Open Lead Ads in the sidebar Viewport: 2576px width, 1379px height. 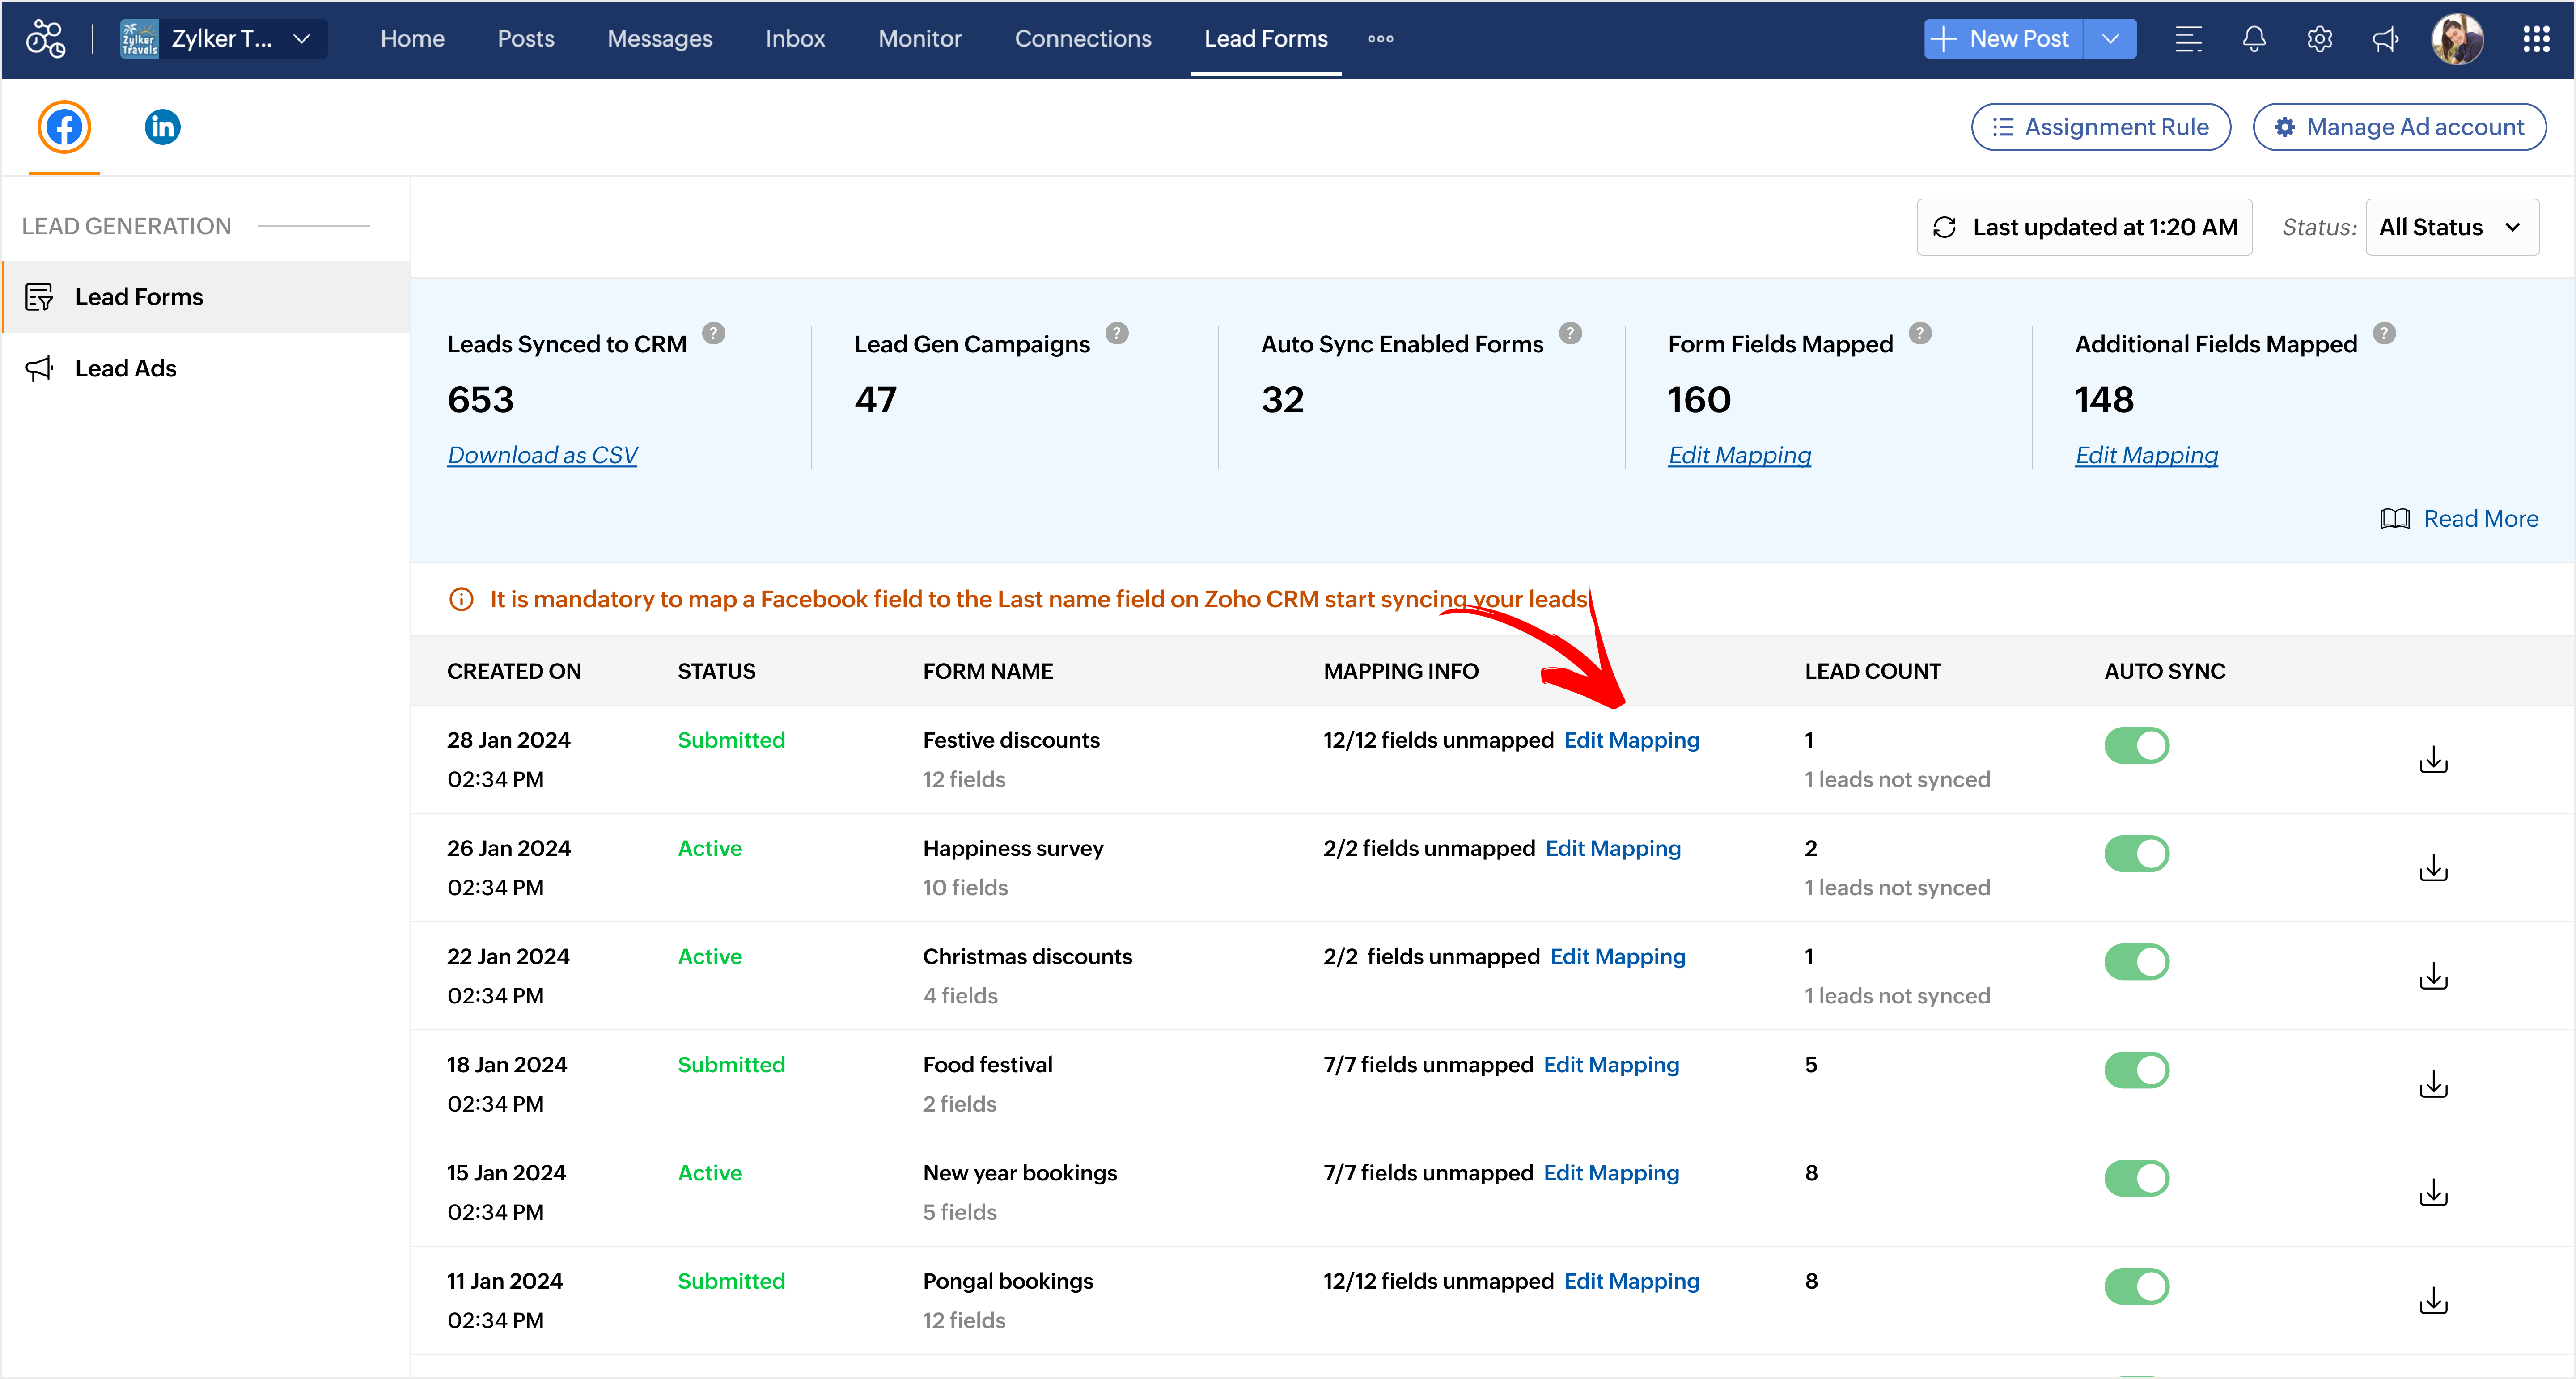pos(206,368)
